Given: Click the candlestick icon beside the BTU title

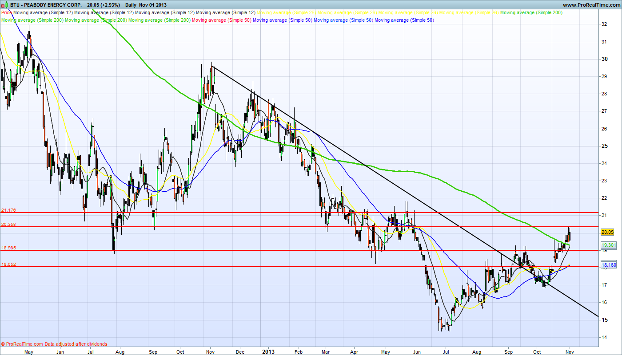Looking at the screenshot, I should [x=4, y=5].
